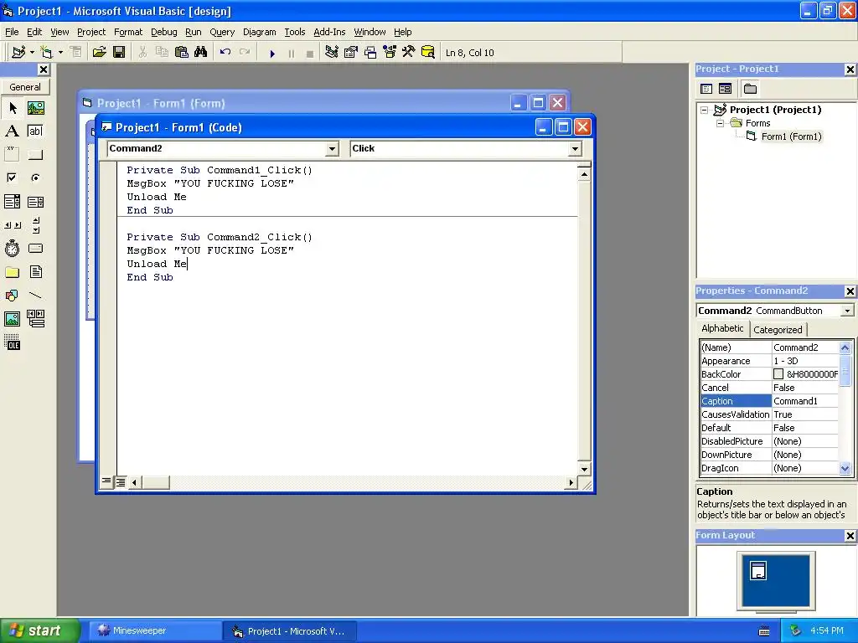The width and height of the screenshot is (858, 643).
Task: Click the Toolbox hammer-and-wrench toolbar icon
Action: (x=409, y=53)
